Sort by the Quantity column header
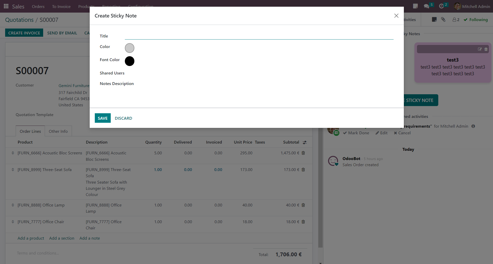Screen dimensions: 493x264 (x=153, y=142)
